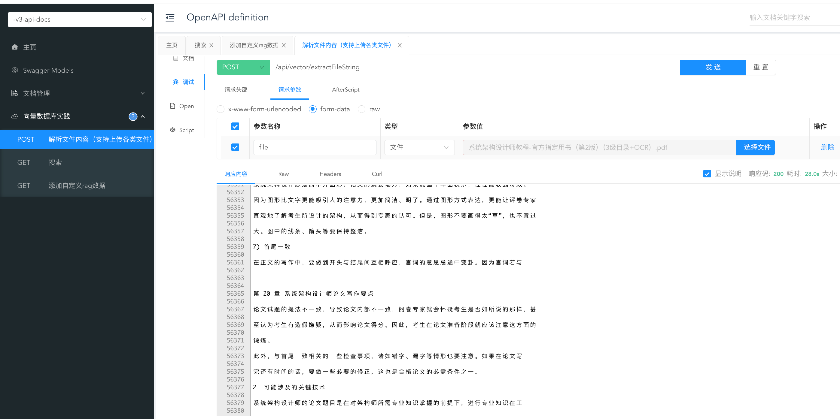Click the home icon beside 主页
The height and width of the screenshot is (419, 840).
pos(15,47)
